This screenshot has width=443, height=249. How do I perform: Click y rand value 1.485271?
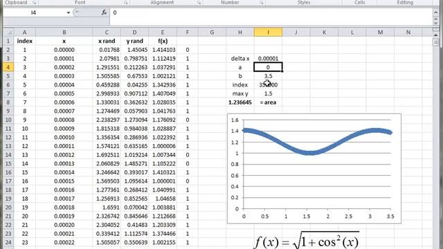[x=134, y=163]
